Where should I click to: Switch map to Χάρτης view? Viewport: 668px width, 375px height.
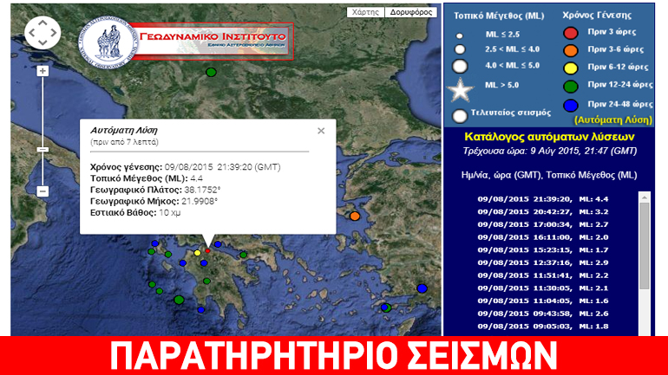(365, 12)
